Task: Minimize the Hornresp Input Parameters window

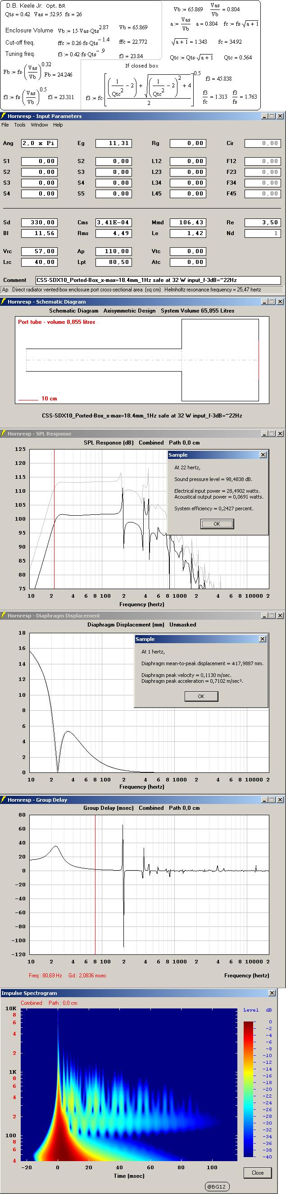Action: [264, 116]
